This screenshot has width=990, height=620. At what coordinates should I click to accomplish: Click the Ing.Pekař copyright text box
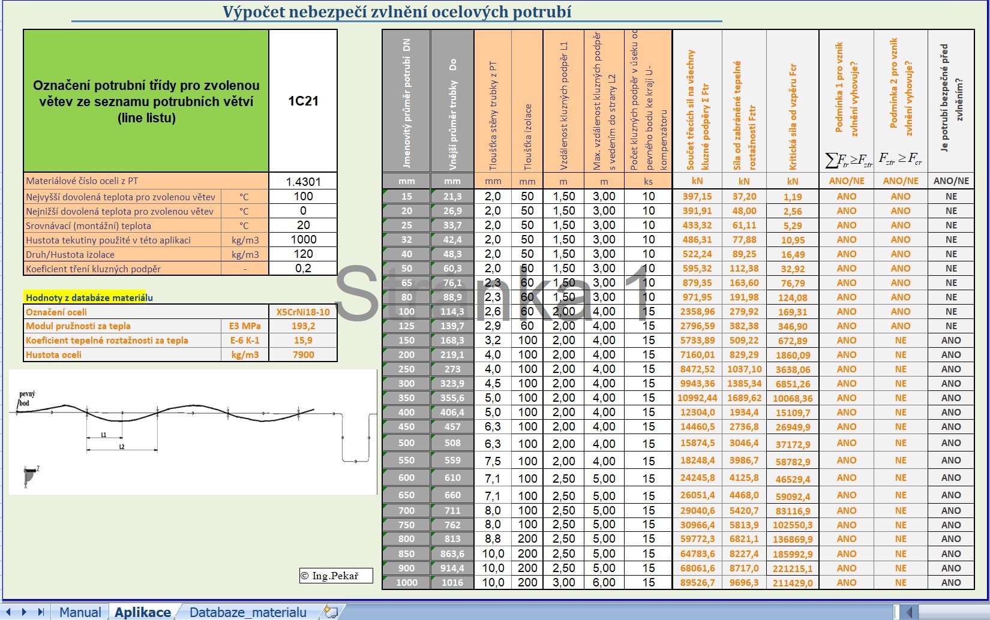tap(336, 576)
